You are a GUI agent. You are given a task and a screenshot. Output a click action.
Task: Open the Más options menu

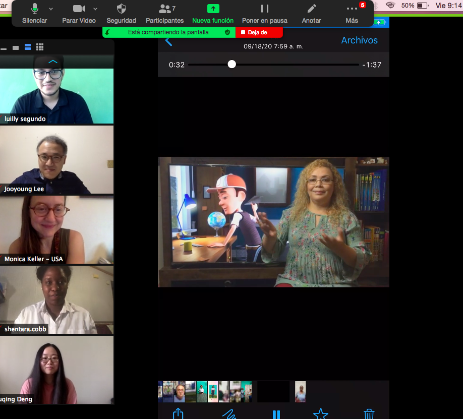click(x=352, y=14)
